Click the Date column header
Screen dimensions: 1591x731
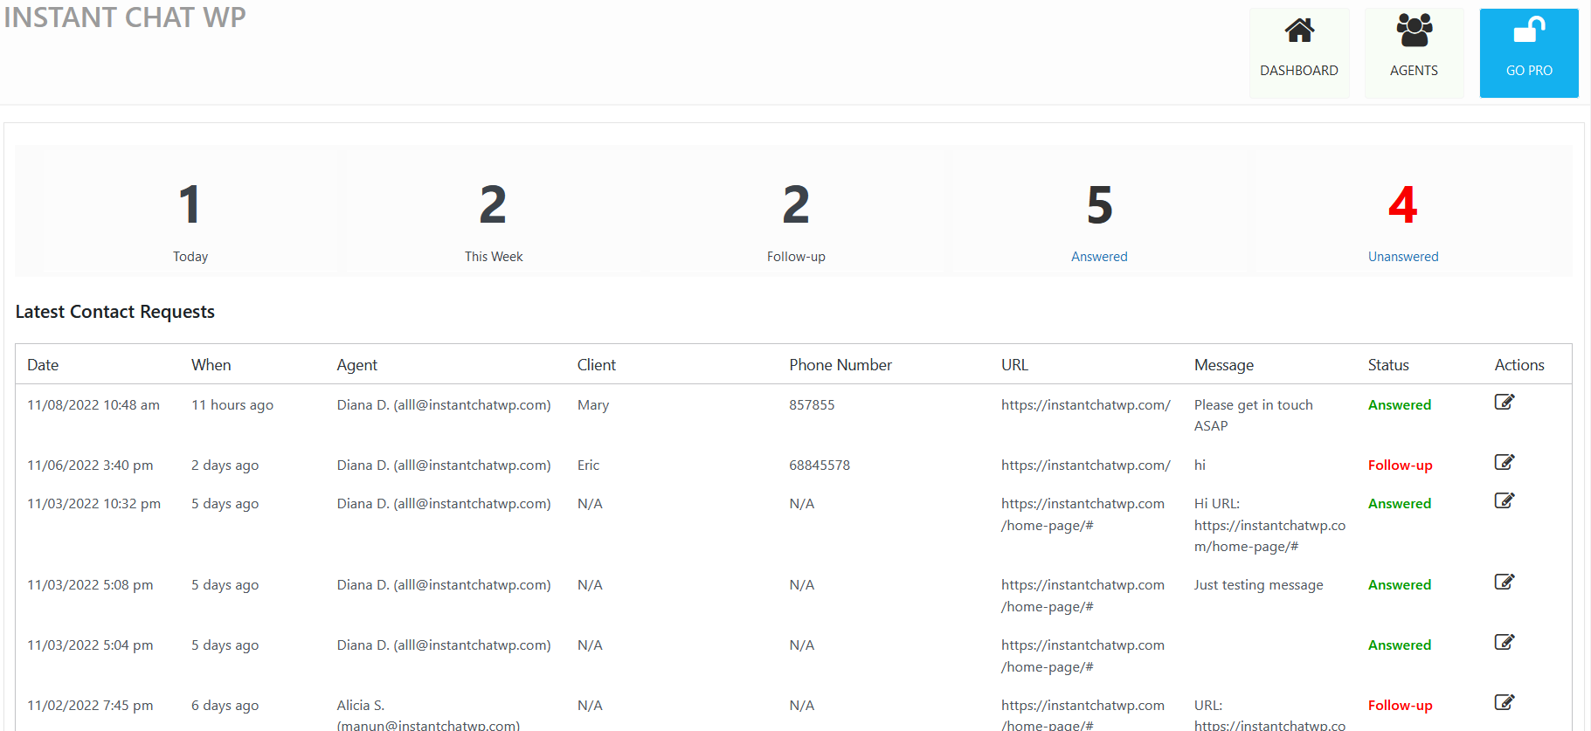43,365
